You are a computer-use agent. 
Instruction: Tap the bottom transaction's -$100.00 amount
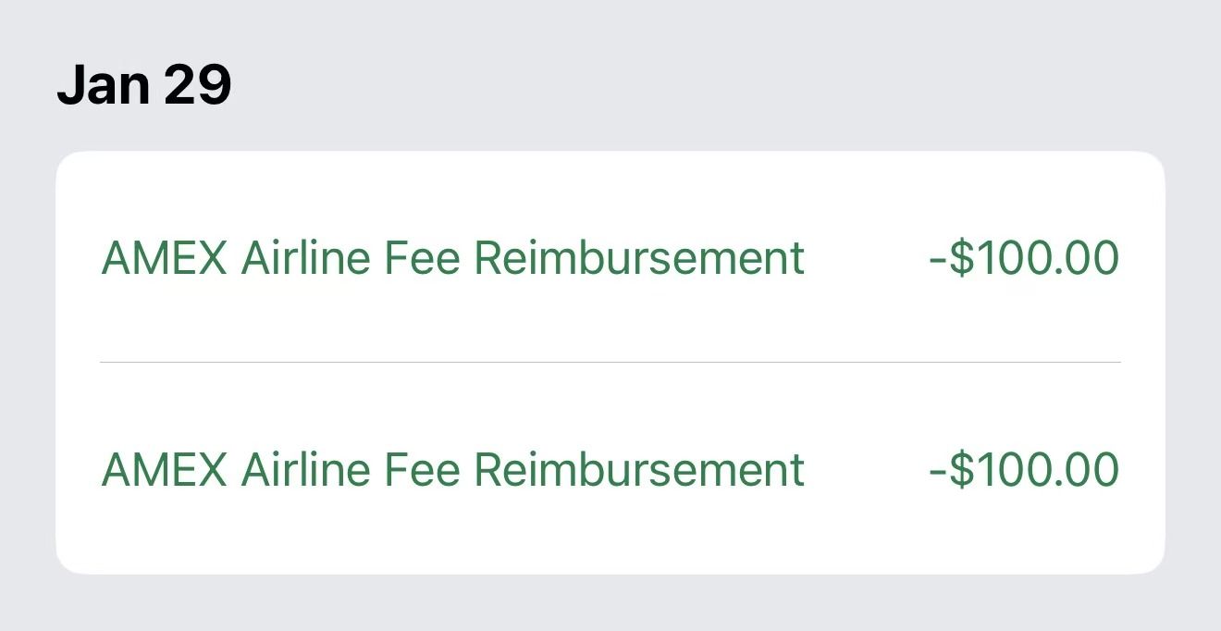coord(1024,469)
